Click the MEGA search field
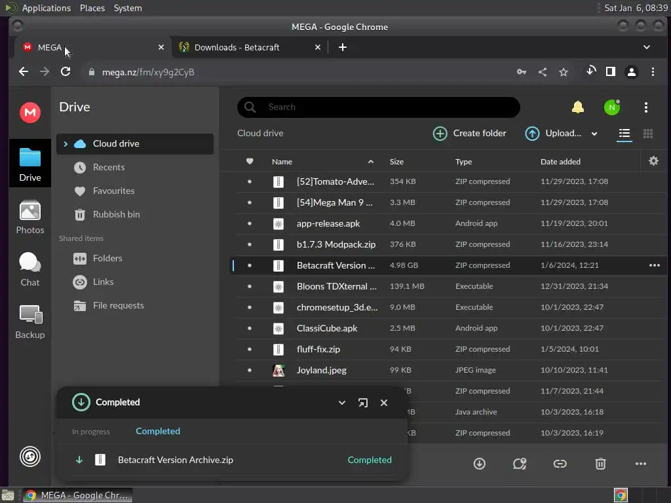The width and height of the screenshot is (671, 503). 378,107
